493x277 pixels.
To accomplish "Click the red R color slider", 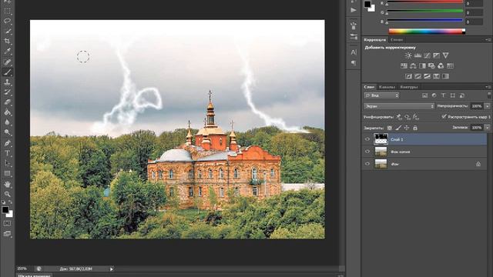I will coord(425,2).
